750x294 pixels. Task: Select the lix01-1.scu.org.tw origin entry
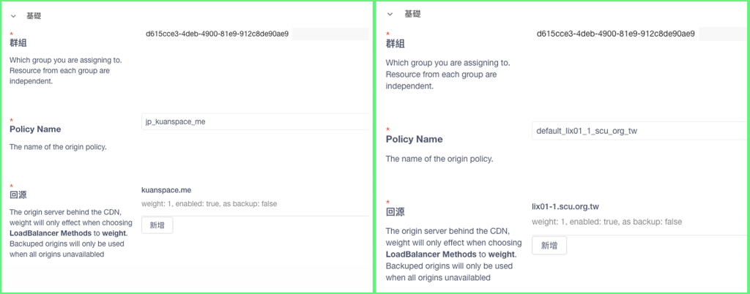click(560, 207)
